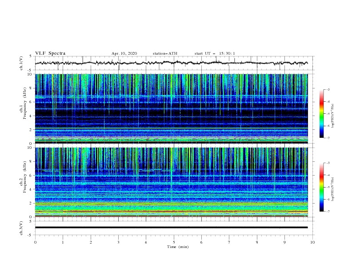This screenshot has width=352, height=272.
Task: Click the upper PSD color bar for ch.1
Action: click(x=321, y=114)
